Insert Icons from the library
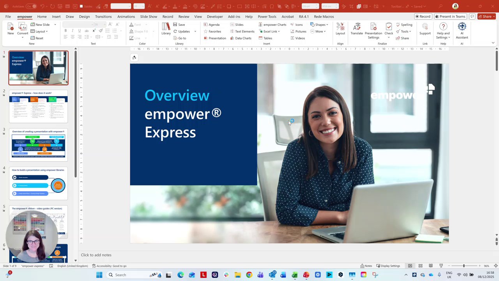Screen dimensions: 499x281 pos(296,25)
